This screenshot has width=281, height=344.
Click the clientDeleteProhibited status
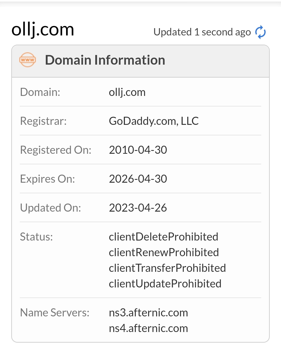click(x=163, y=237)
